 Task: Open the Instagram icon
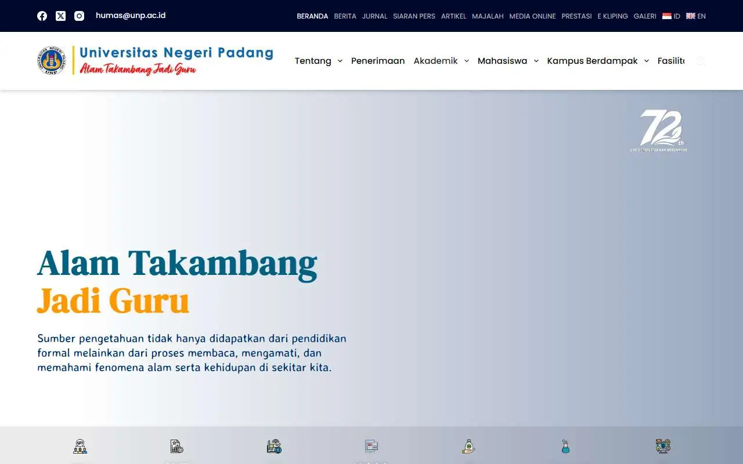(x=79, y=16)
